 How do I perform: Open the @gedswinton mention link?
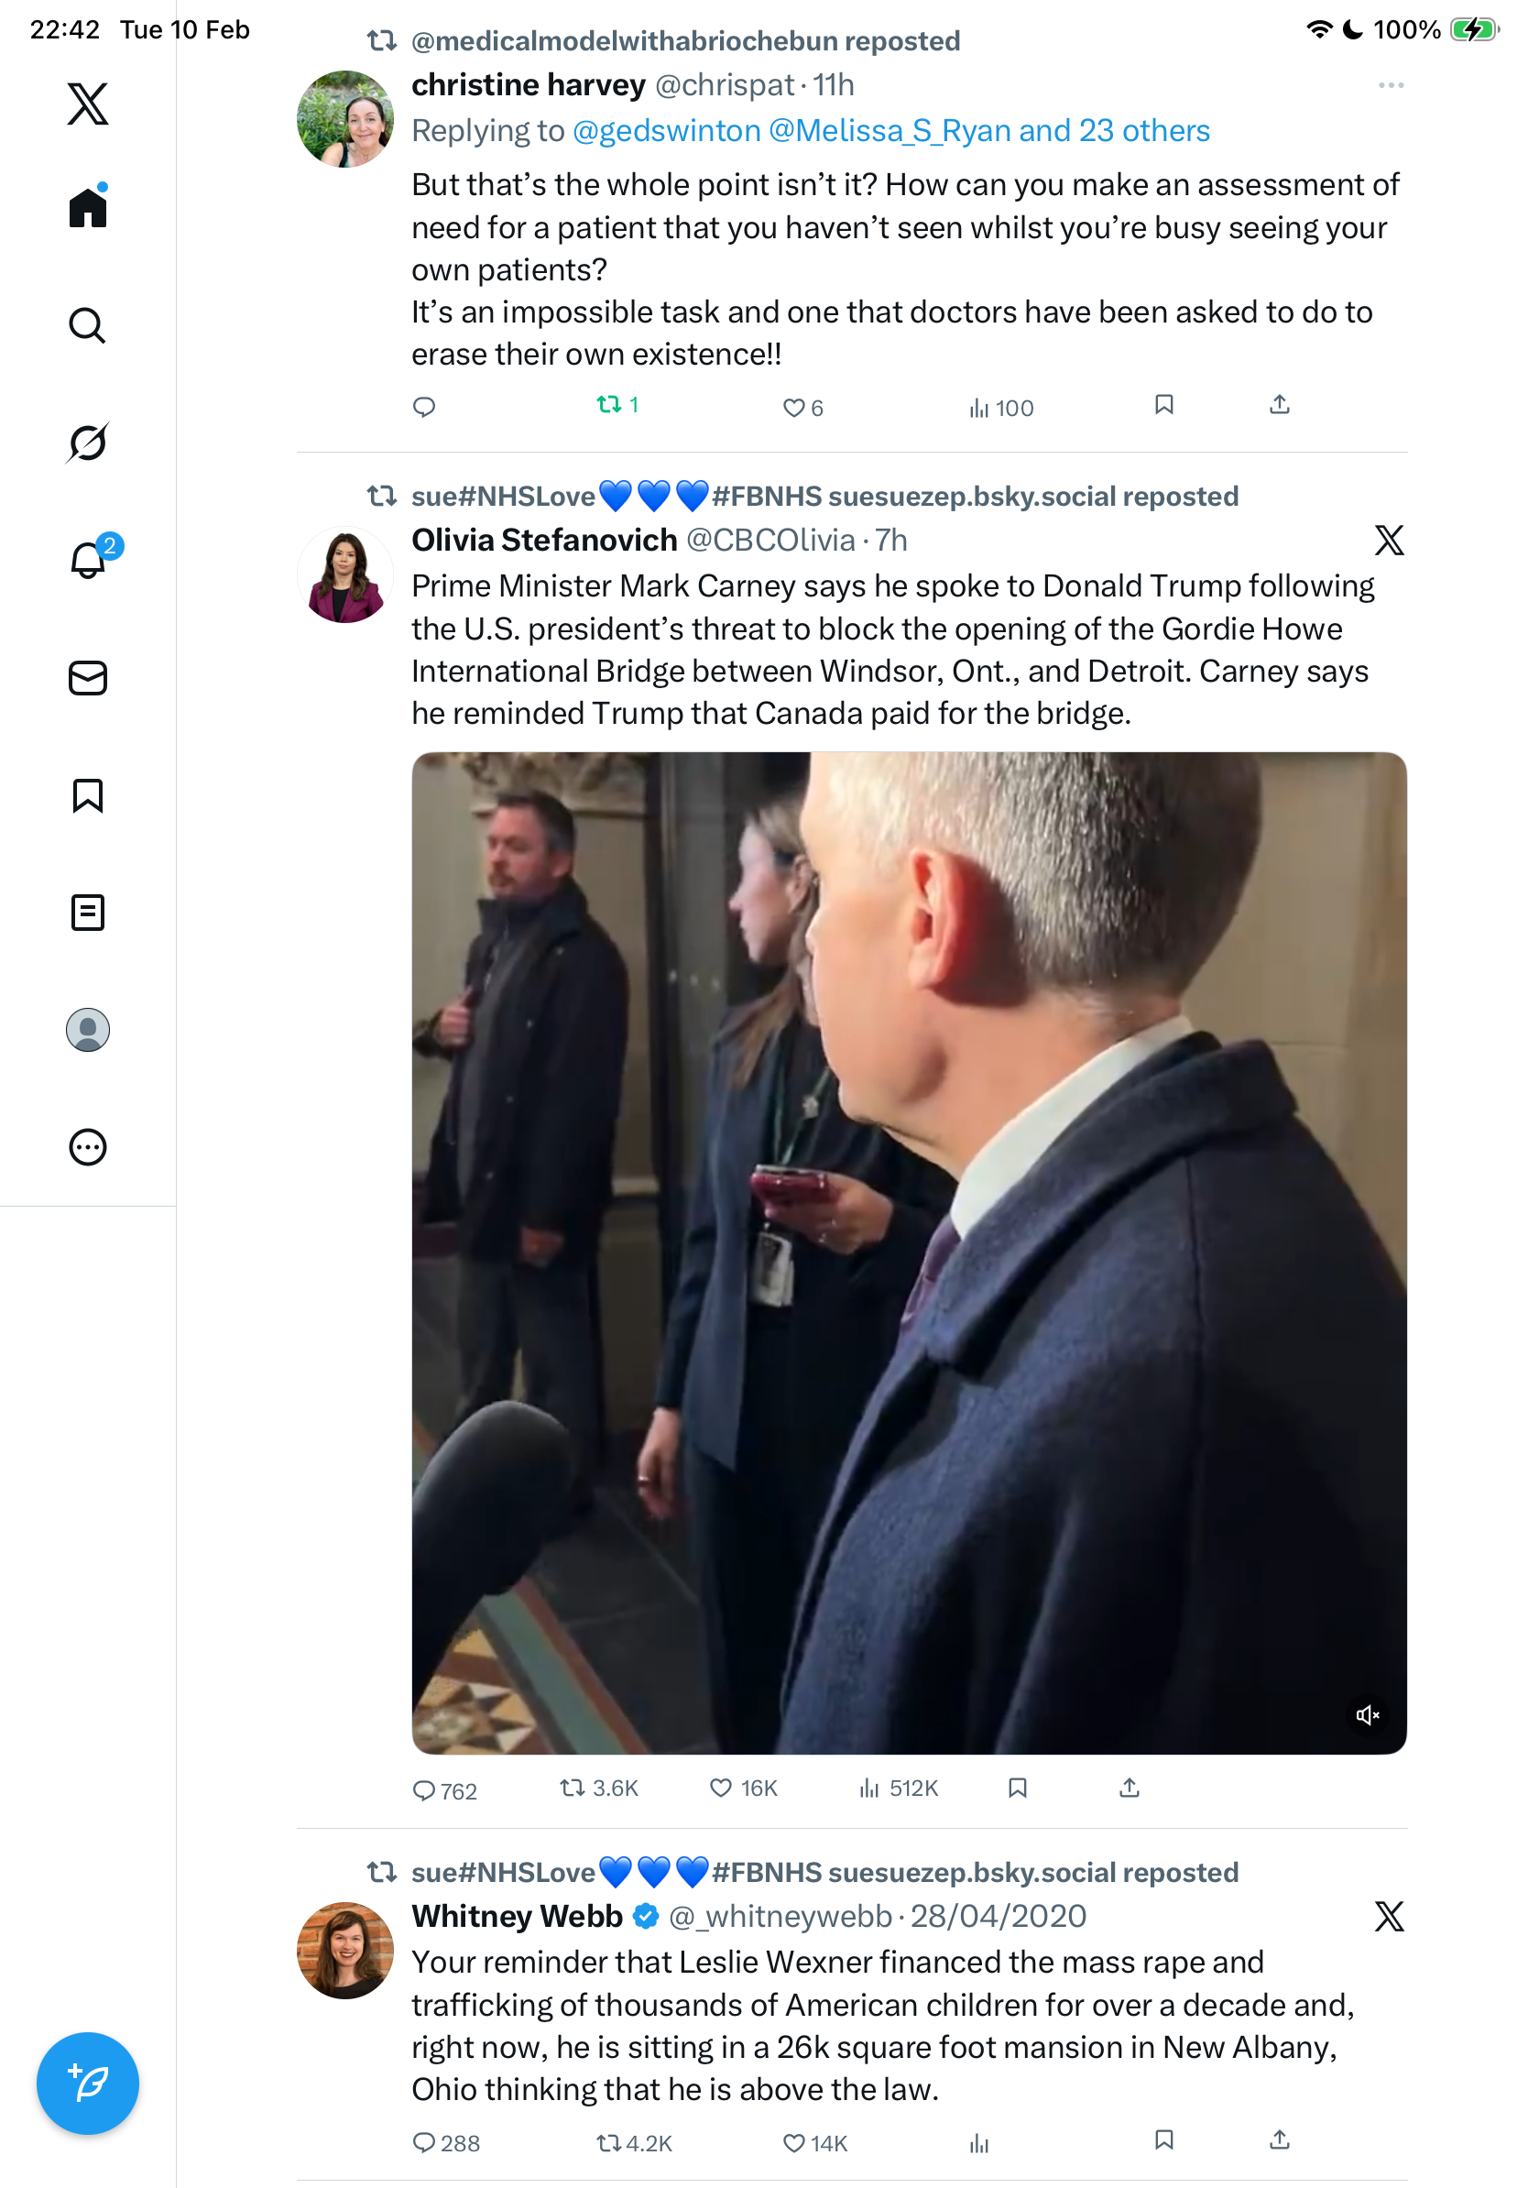point(666,130)
